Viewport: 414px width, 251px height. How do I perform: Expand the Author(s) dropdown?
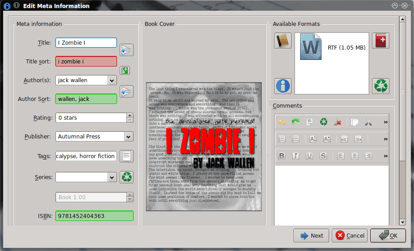pos(112,80)
